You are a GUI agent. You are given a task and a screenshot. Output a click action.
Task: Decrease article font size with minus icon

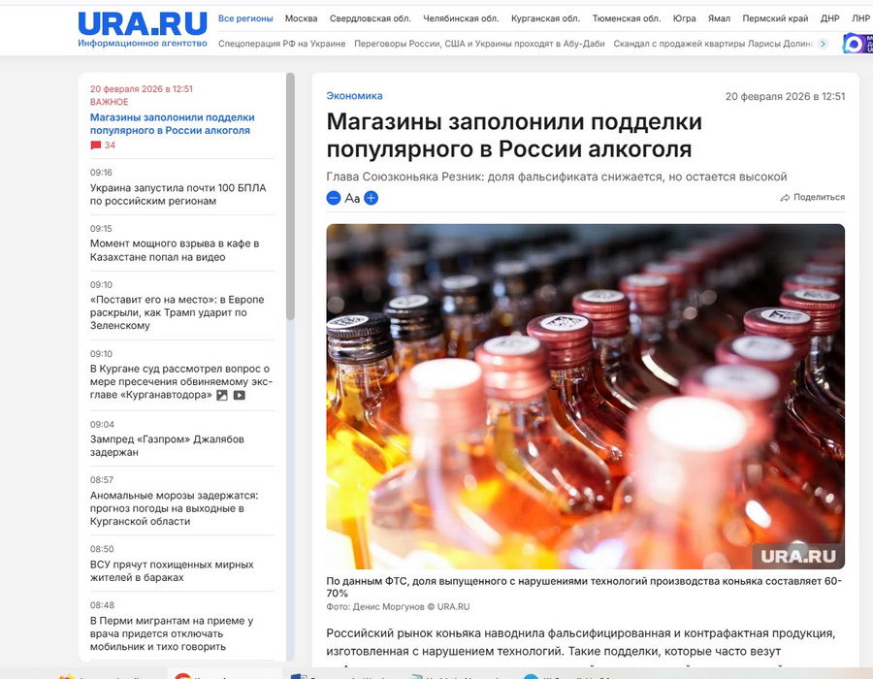coord(333,198)
